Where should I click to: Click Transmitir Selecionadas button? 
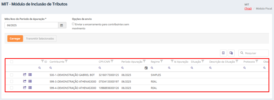click(40, 39)
